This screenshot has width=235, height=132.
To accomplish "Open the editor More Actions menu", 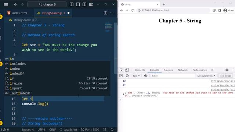I will [112, 13].
